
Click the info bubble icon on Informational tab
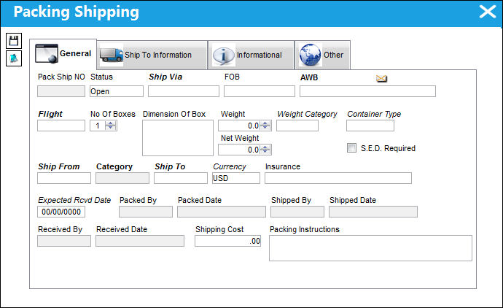224,55
